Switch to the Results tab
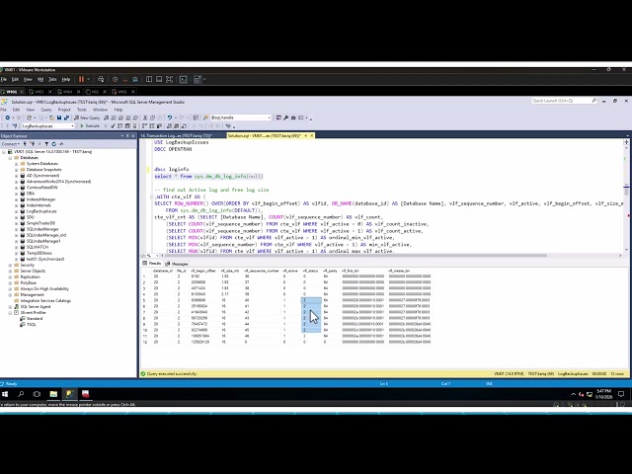The width and height of the screenshot is (632, 474). click(152, 264)
